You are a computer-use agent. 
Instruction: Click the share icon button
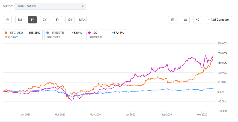198,20
